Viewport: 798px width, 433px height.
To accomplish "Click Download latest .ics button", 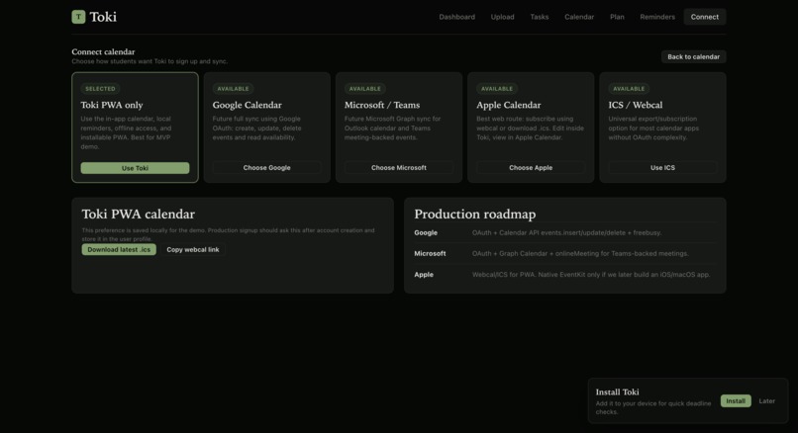I will pos(119,249).
